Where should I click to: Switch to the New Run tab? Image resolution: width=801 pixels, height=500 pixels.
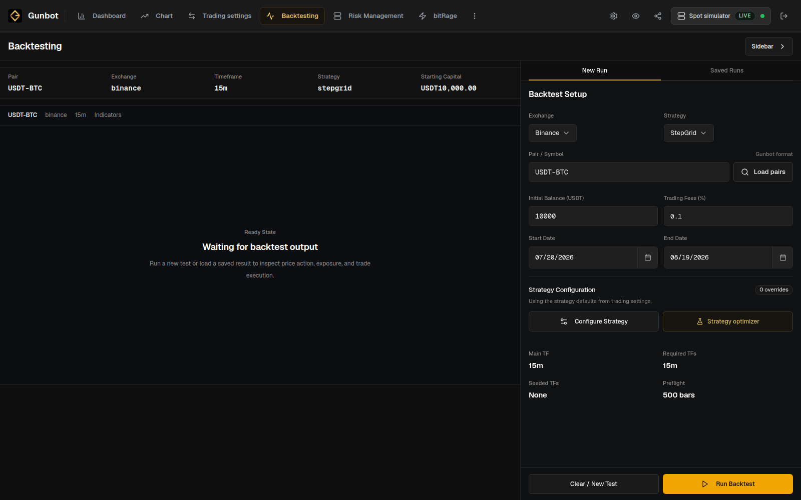pyautogui.click(x=595, y=70)
